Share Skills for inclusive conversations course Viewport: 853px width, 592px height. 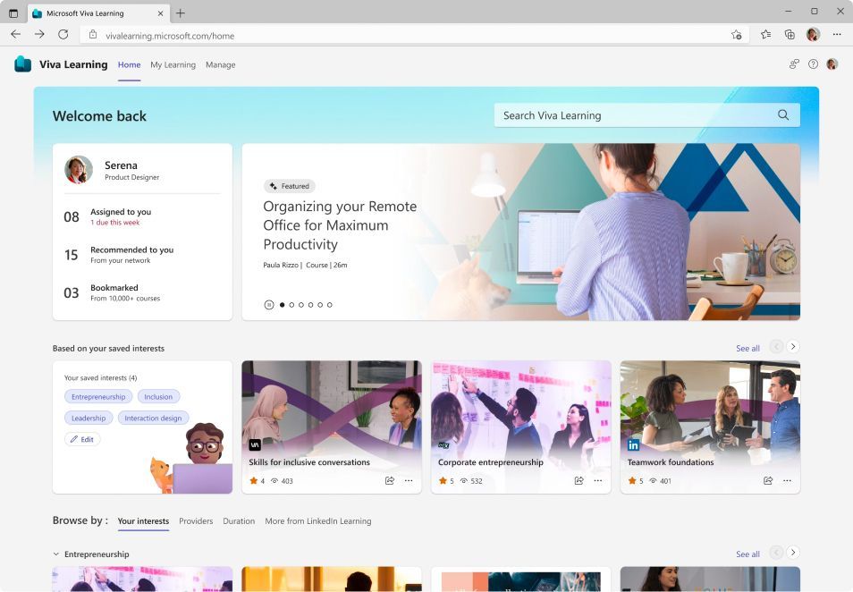(x=390, y=480)
